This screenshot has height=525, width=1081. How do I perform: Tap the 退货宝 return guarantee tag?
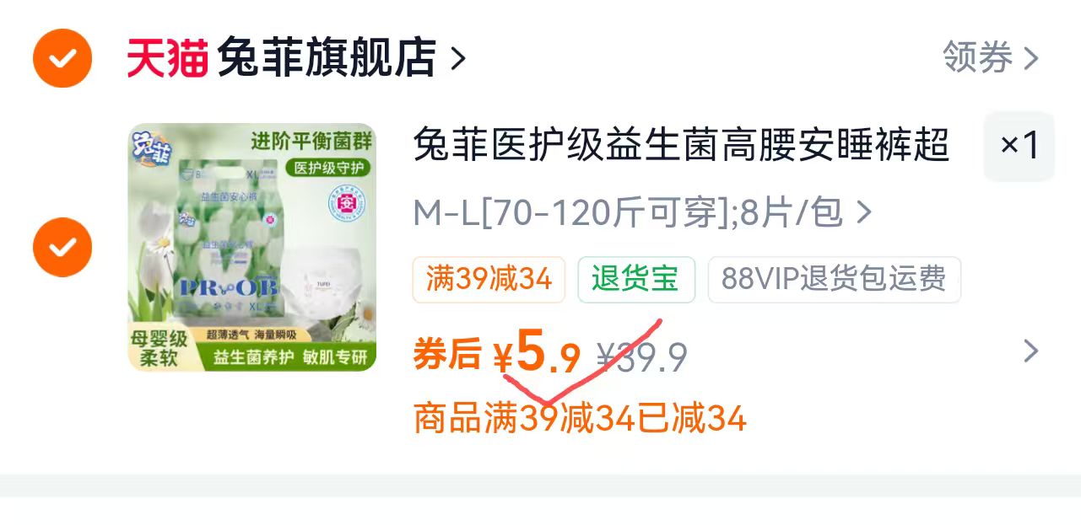636,279
